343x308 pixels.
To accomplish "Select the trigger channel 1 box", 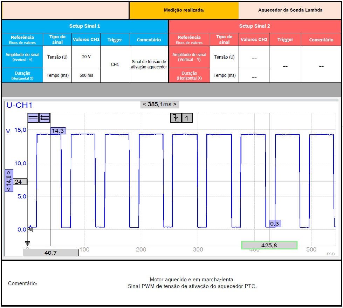I will [187, 118].
